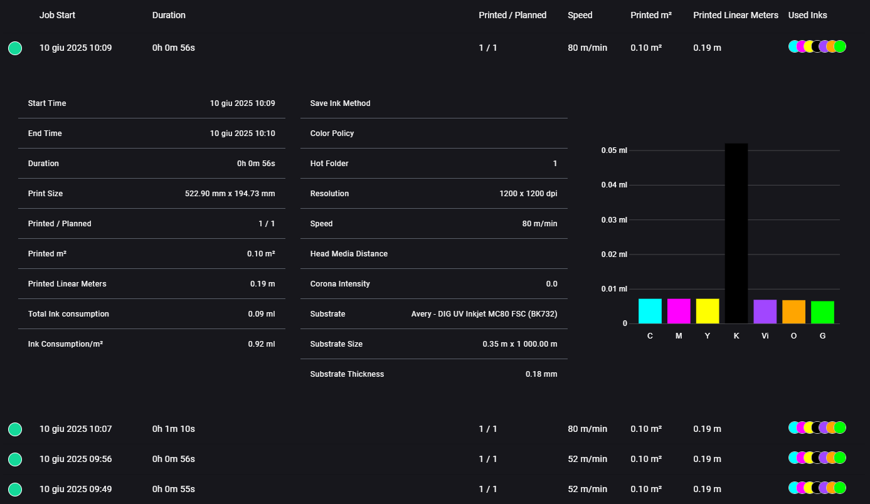Expand the 10 giu 2025 09:49 job row
Image resolution: width=870 pixels, height=504 pixels.
(x=75, y=489)
